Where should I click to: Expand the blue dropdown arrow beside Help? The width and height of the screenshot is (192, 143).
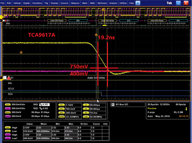[138, 3]
